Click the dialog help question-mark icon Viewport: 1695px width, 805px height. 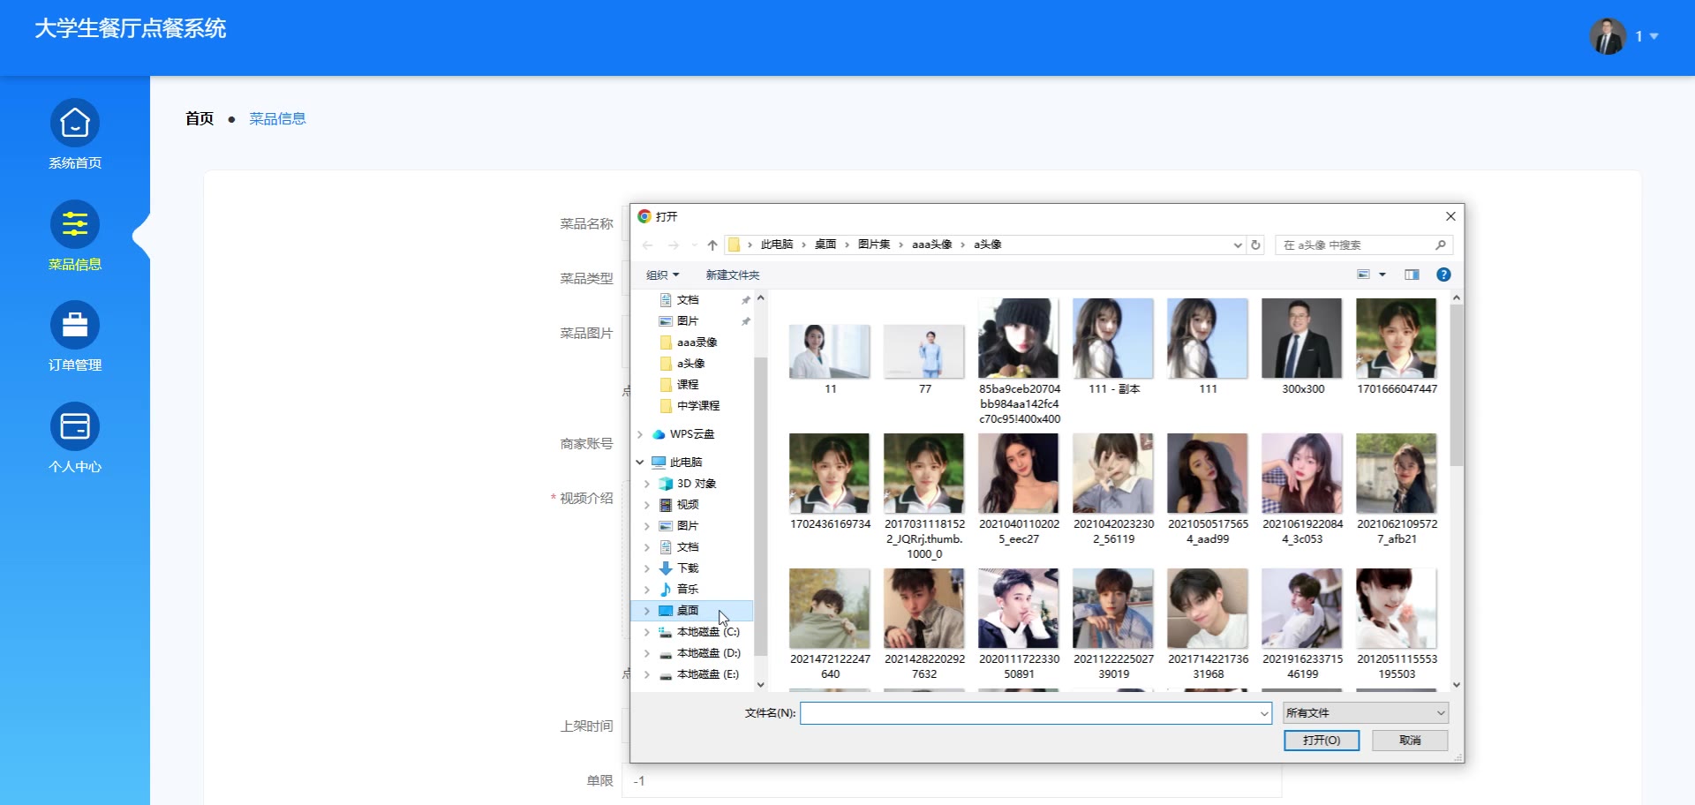click(1443, 275)
